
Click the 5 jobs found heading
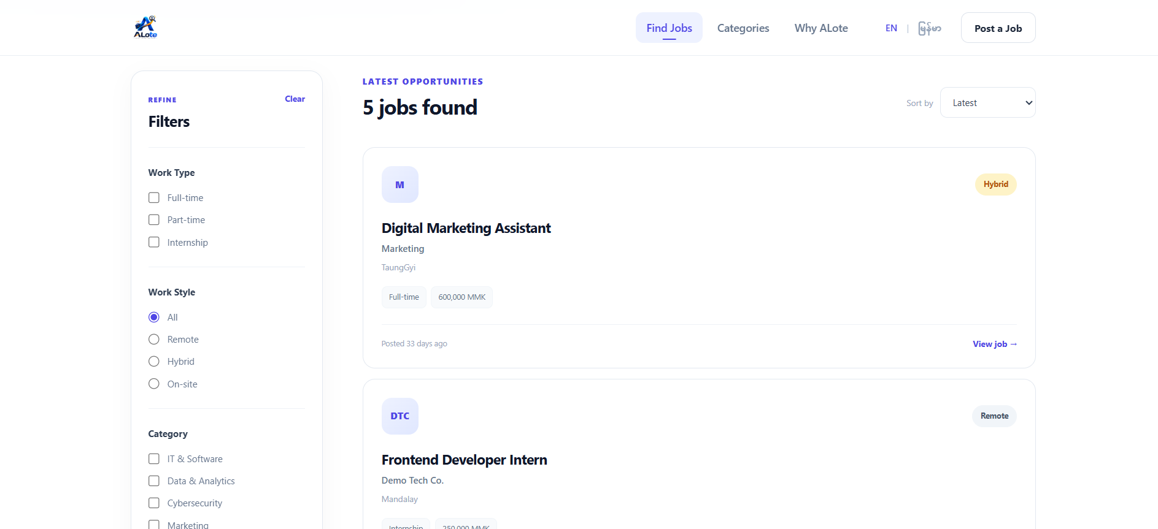coord(420,108)
